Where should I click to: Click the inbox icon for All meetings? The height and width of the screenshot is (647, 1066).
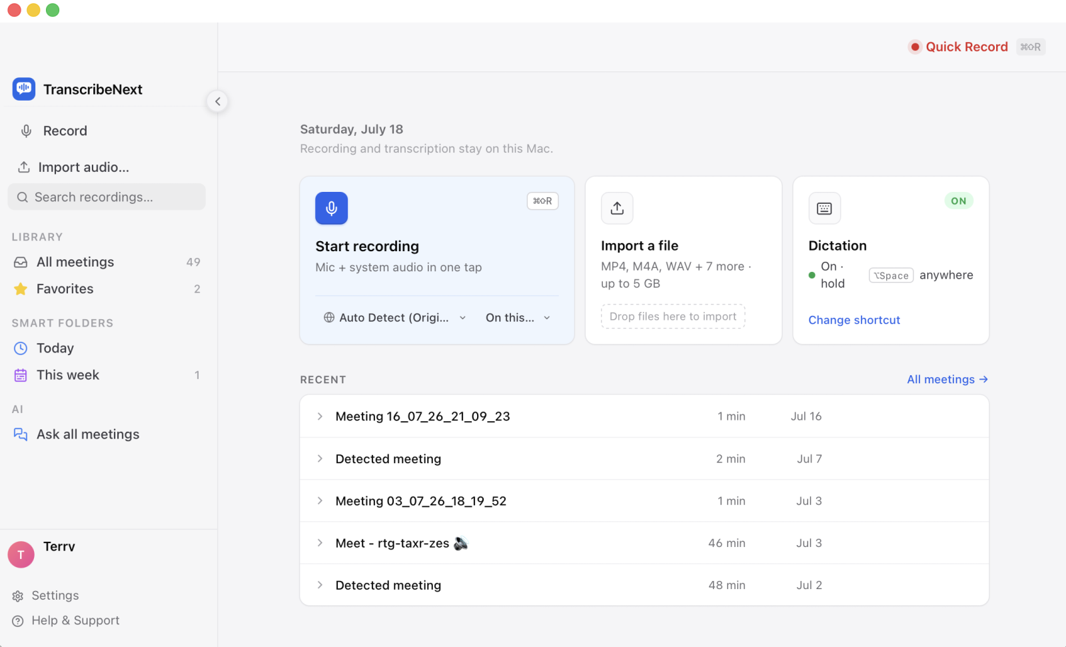(21, 263)
